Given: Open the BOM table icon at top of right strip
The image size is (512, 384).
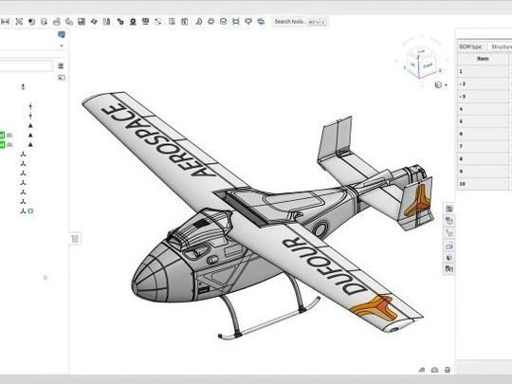Looking at the screenshot, I should click(x=449, y=209).
